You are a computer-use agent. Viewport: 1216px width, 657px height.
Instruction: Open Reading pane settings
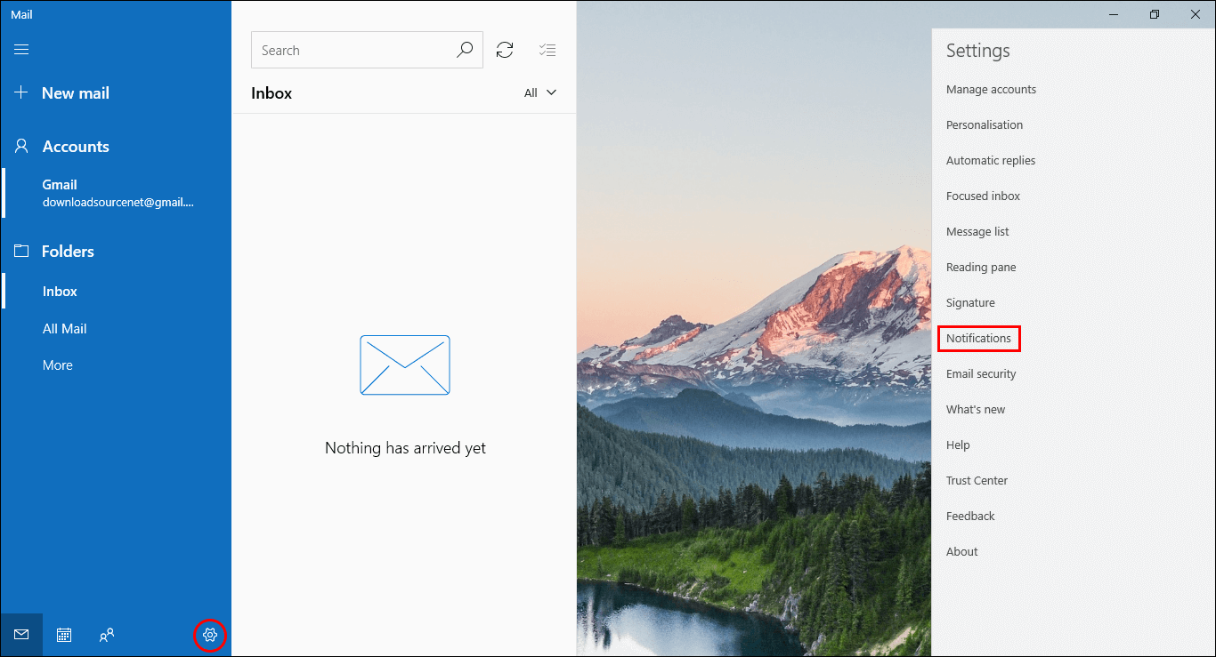[981, 268]
